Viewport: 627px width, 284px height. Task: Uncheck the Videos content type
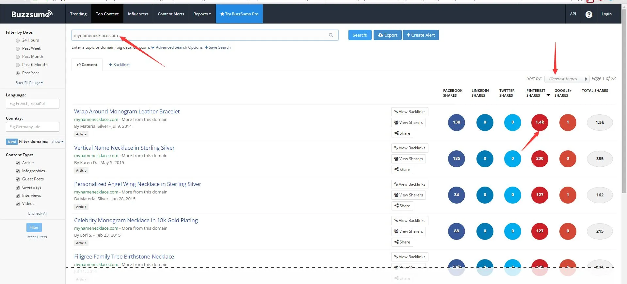click(18, 204)
